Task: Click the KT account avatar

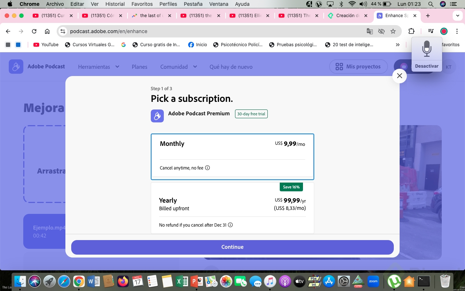Action: click(x=449, y=67)
